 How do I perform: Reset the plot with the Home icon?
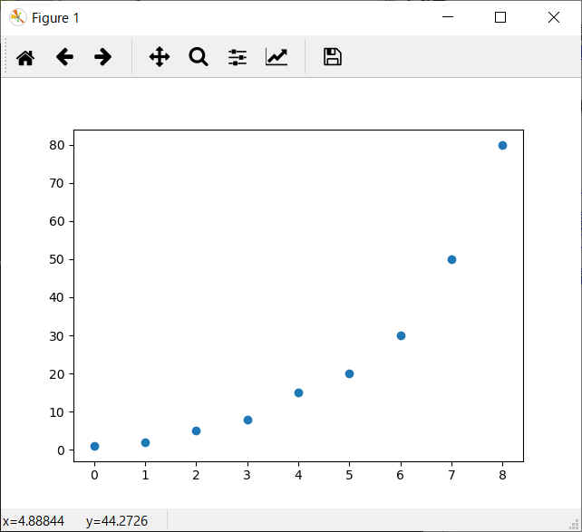coord(25,57)
